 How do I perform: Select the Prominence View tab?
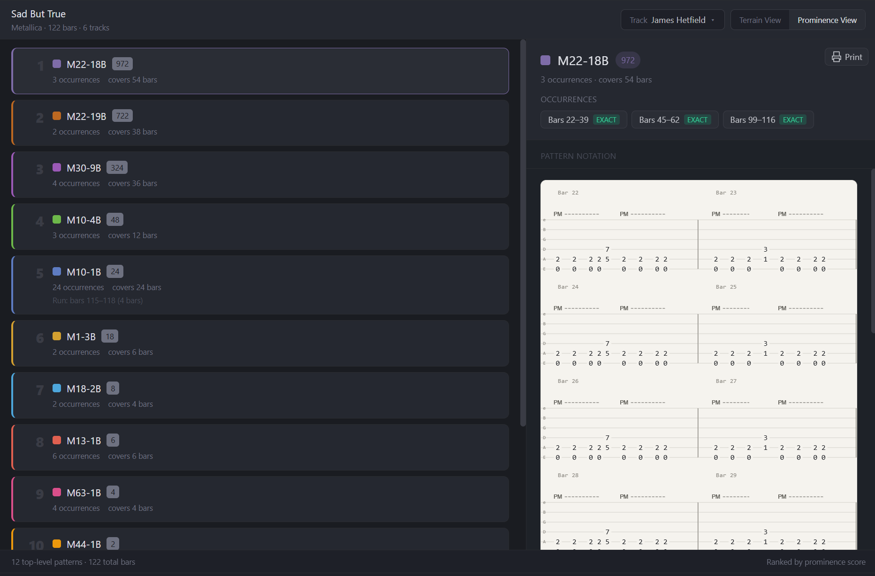[827, 20]
